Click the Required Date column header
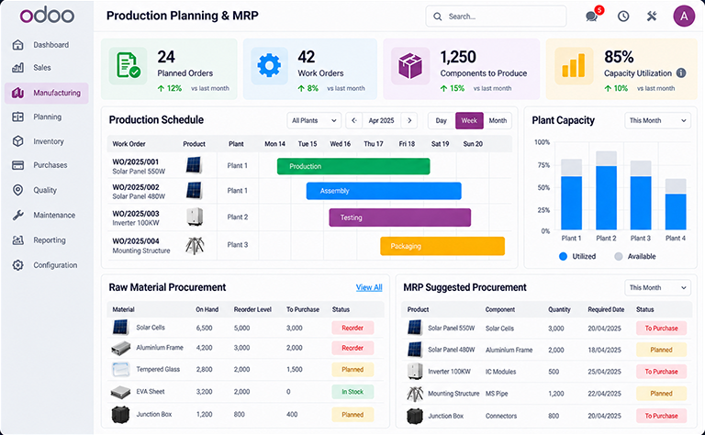Screen dimensions: 705x435 (606, 309)
